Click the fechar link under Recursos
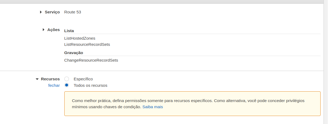Screen dimensions: 330x124 pos(54,85)
